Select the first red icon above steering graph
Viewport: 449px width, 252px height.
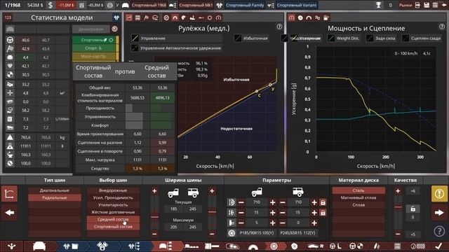(x=129, y=17)
